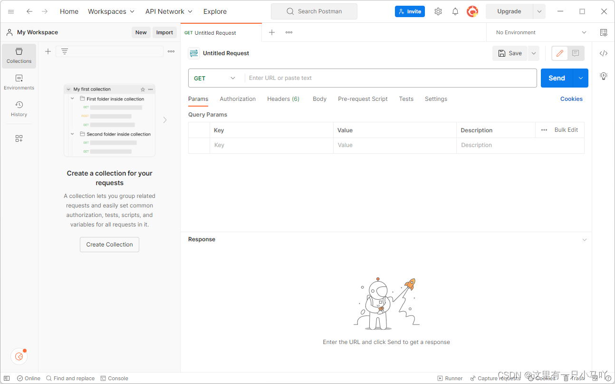Click the Search Postman field

pos(314,11)
